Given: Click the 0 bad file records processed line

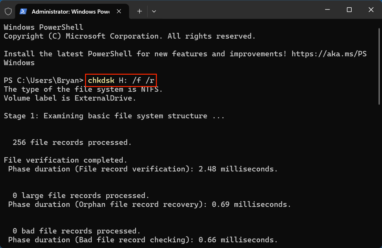Looking at the screenshot, I should (x=76, y=231).
